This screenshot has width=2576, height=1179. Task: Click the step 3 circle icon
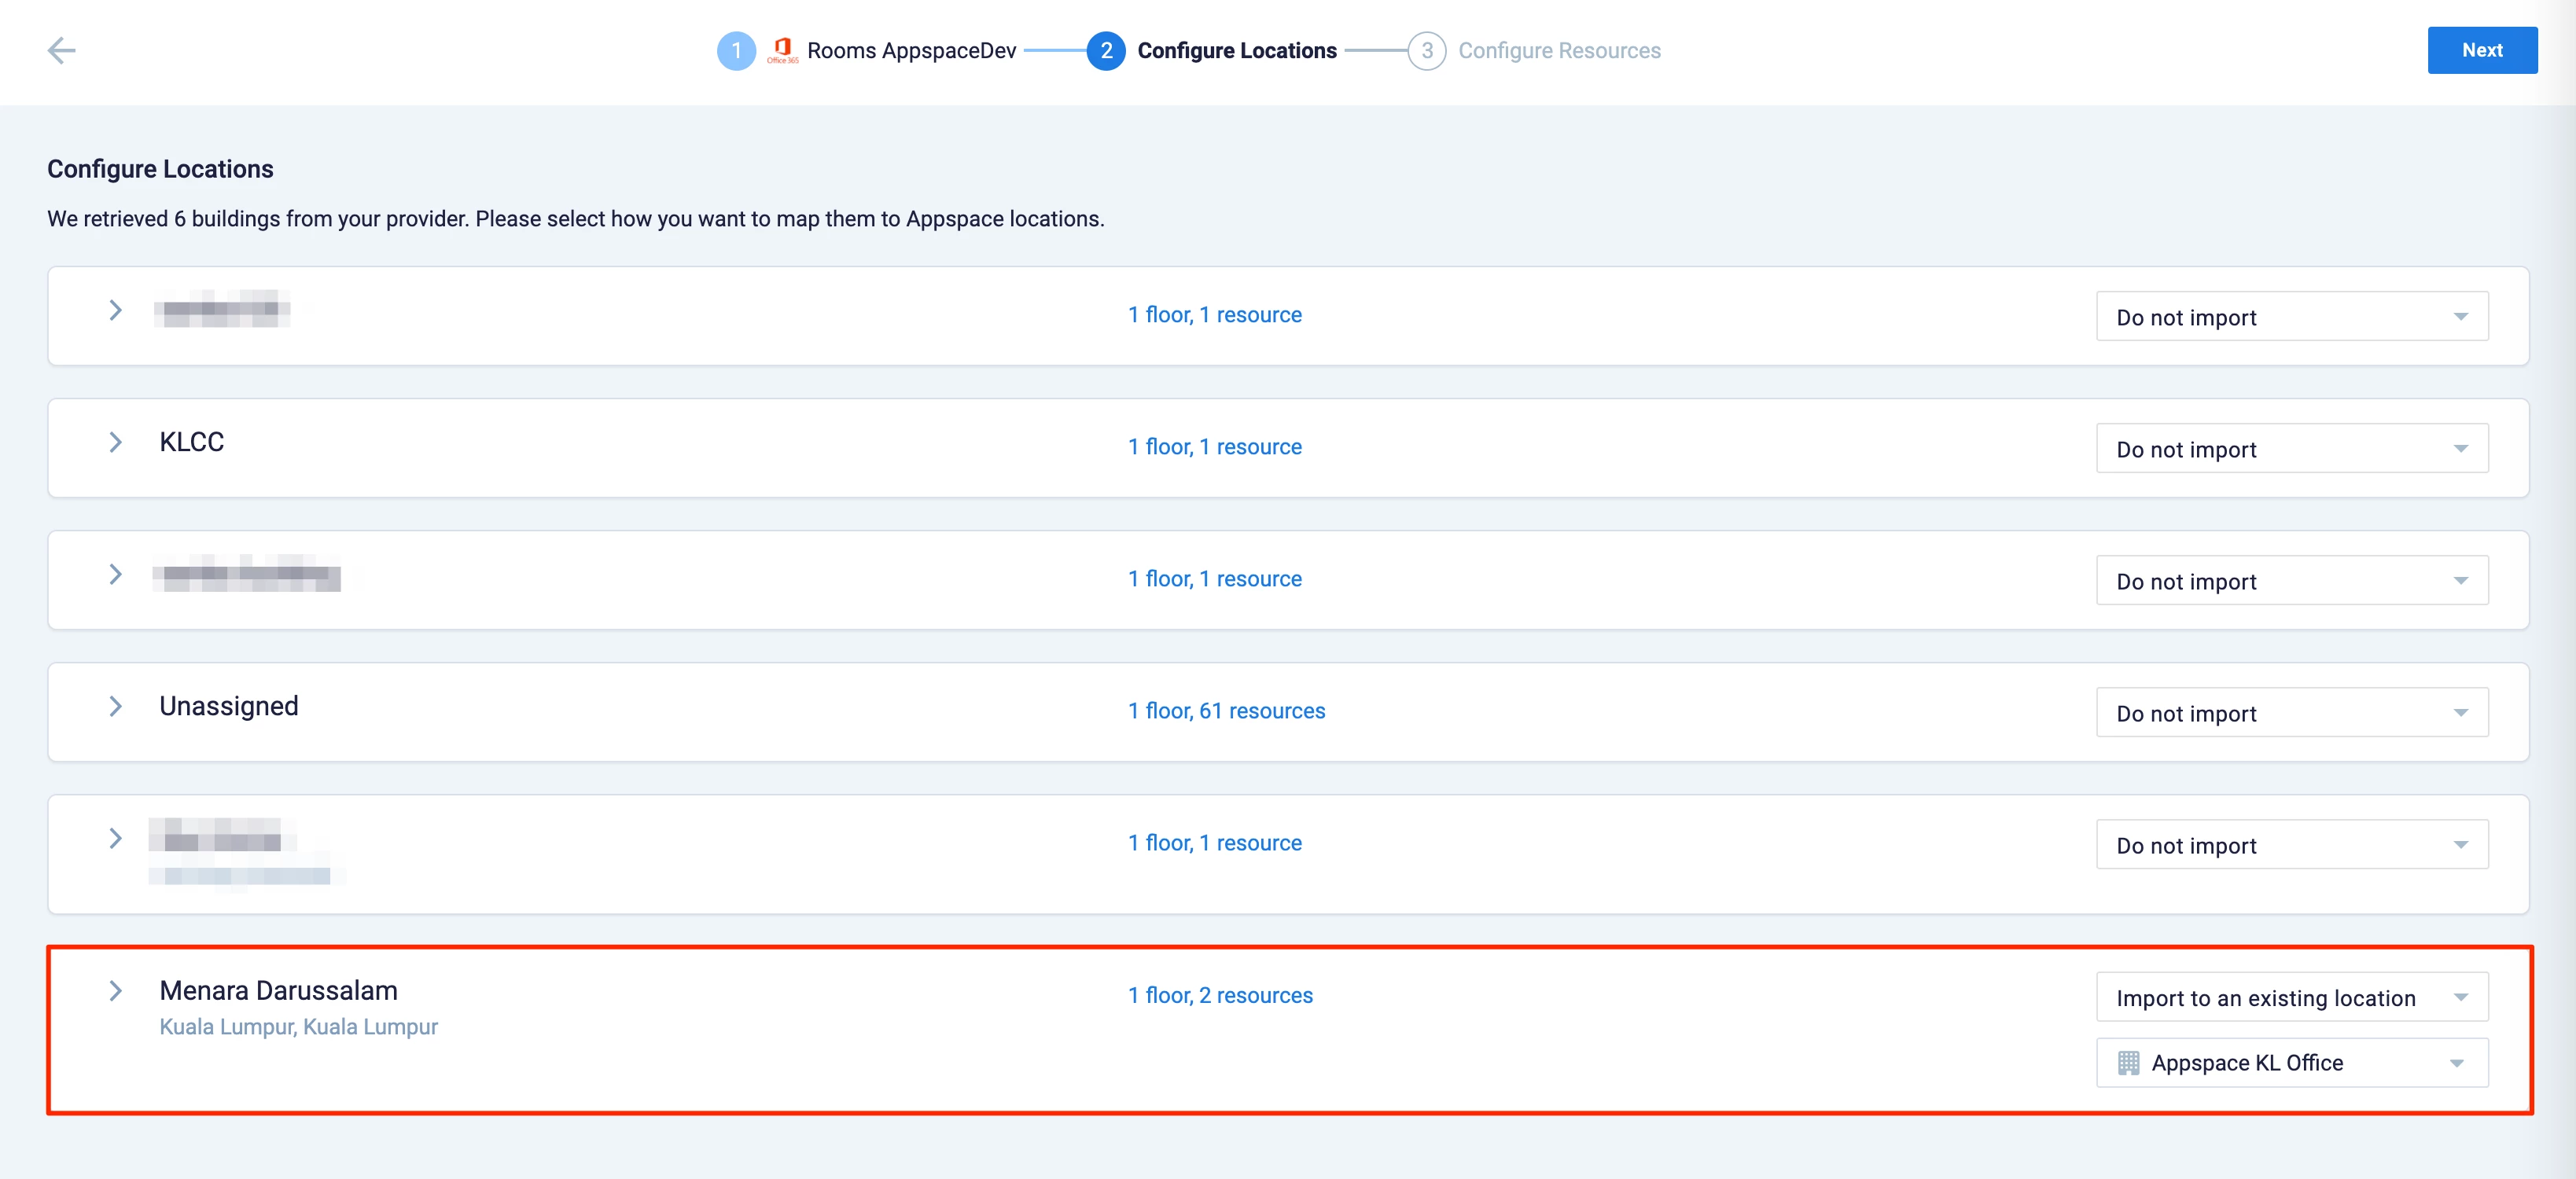pyautogui.click(x=1426, y=50)
